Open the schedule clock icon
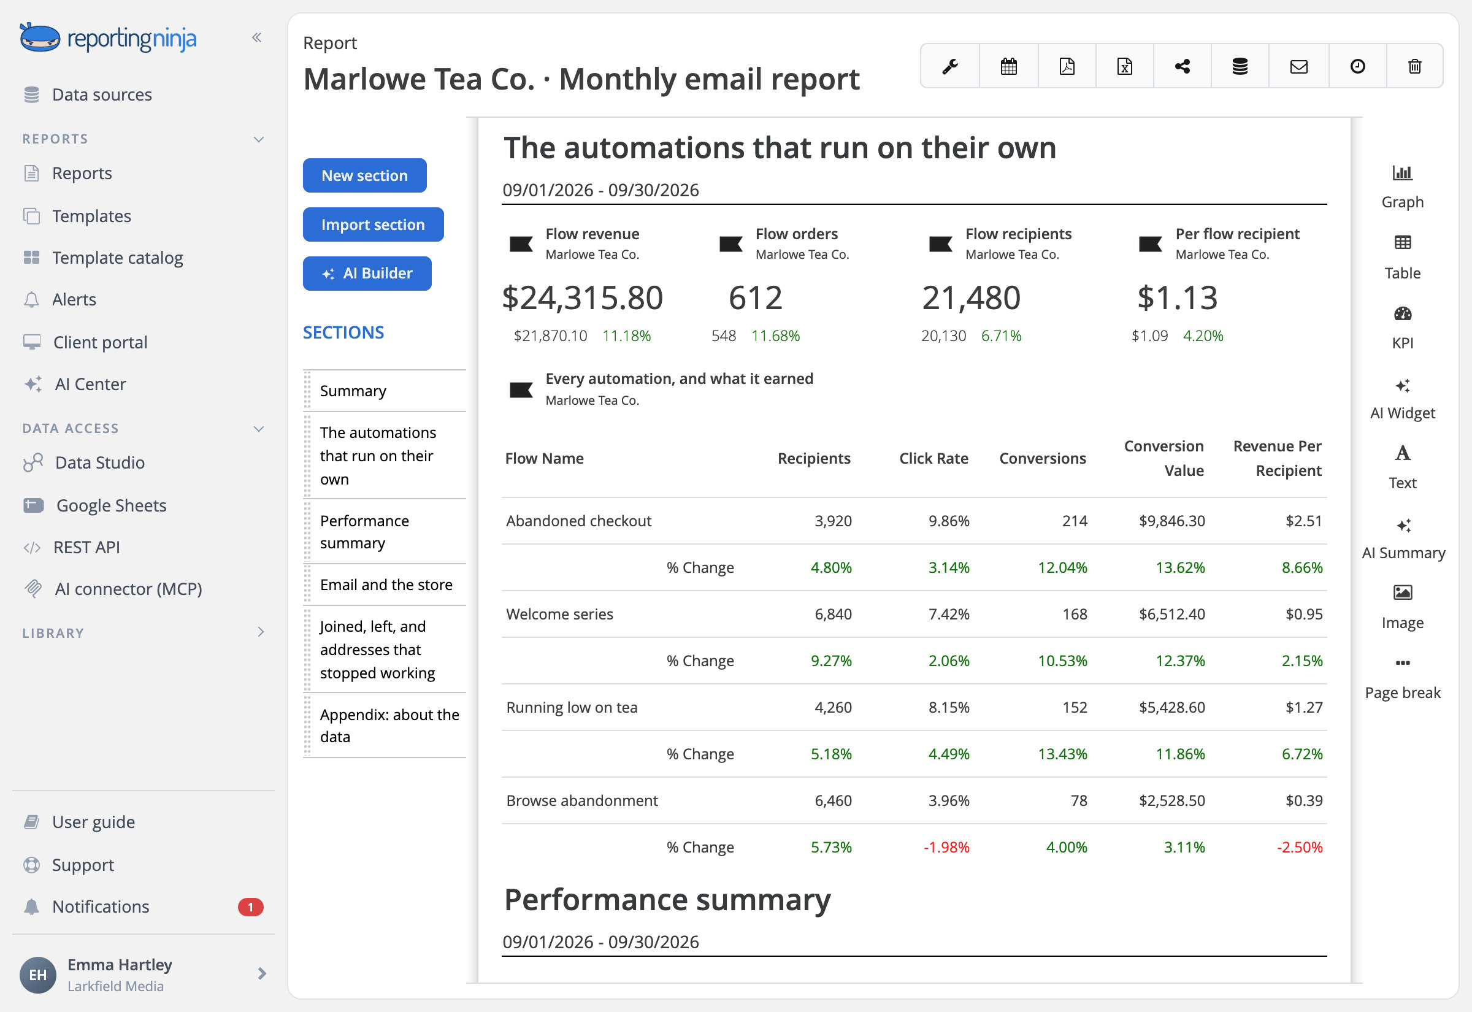Screen dimensions: 1472x1012 click(1357, 66)
